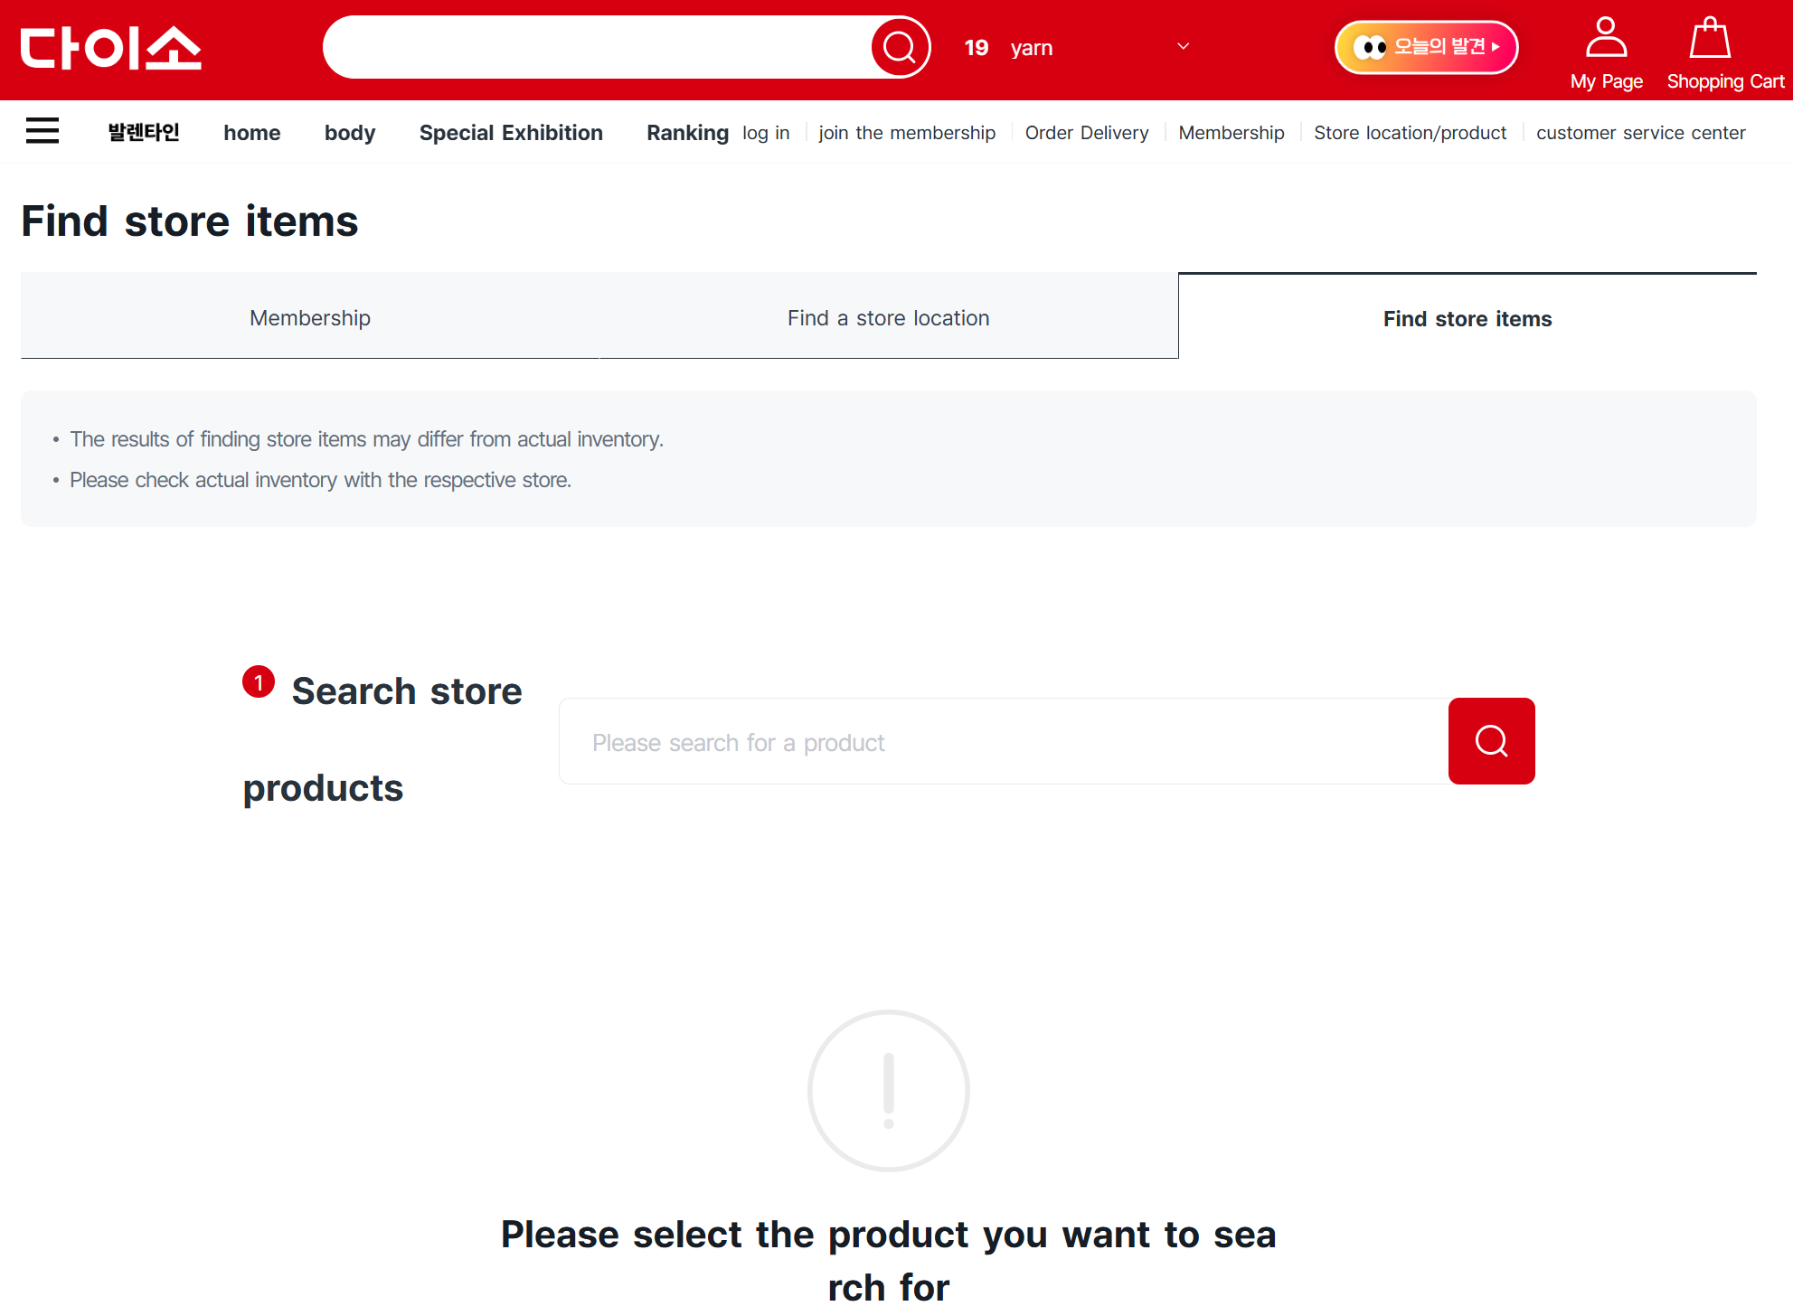Click the log in link
1793x1306 pixels.
tap(766, 133)
